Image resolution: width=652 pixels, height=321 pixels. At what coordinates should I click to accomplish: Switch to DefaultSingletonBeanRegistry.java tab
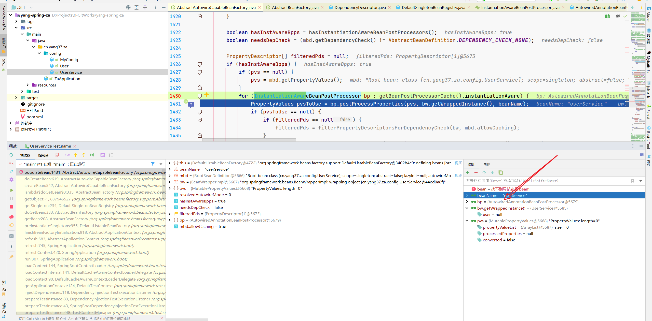click(x=433, y=7)
